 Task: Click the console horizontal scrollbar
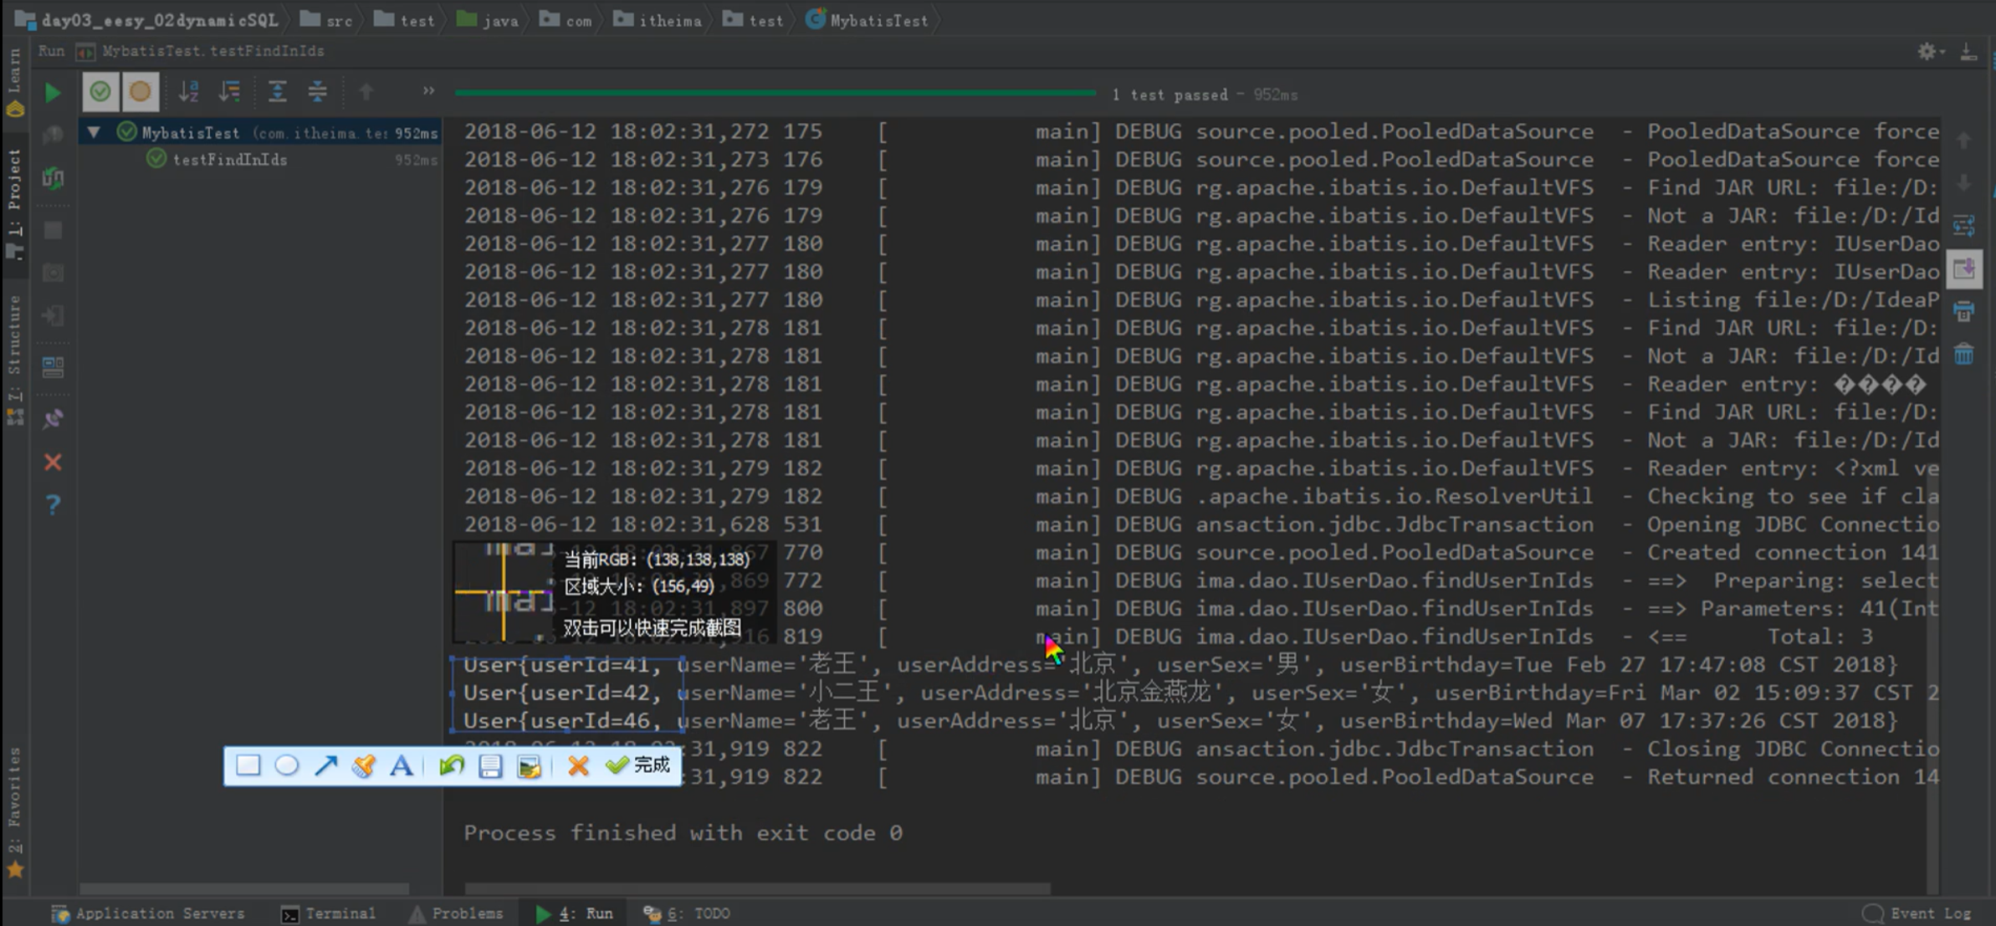point(757,888)
